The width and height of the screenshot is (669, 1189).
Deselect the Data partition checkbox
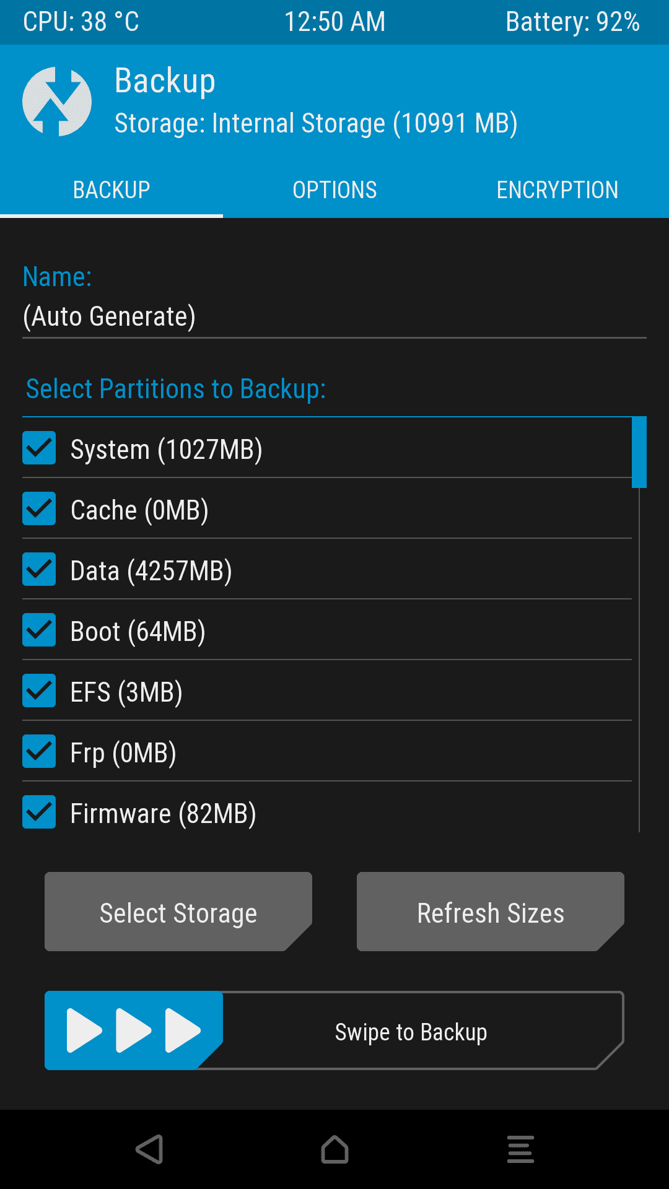pos(39,569)
